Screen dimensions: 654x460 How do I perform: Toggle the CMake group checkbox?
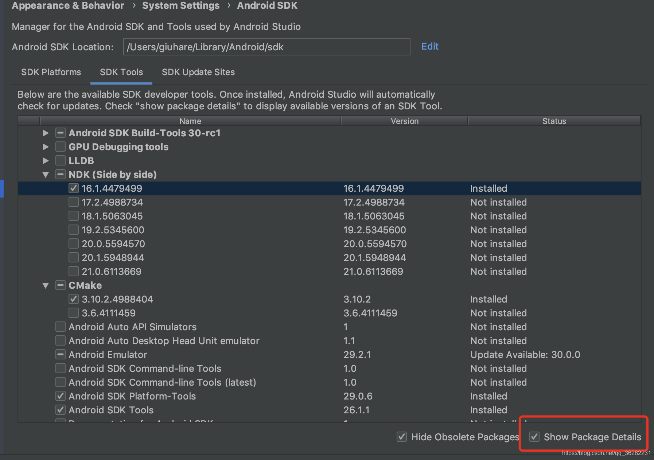(61, 285)
